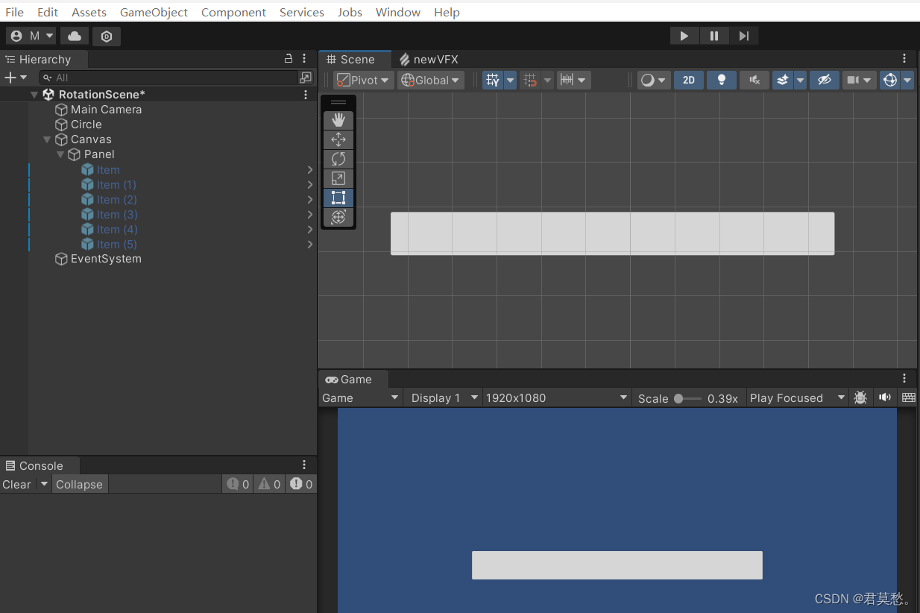Image resolution: width=920 pixels, height=613 pixels.
Task: Open the Component menu
Action: coord(233,12)
